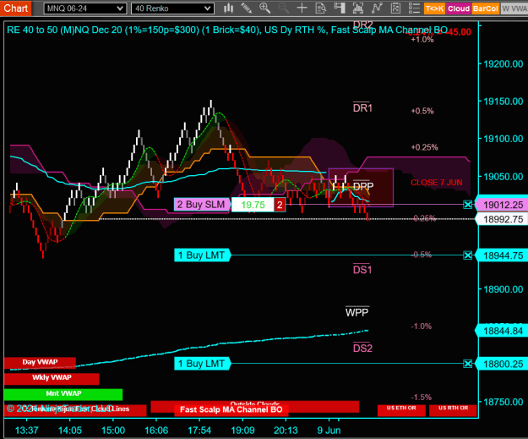Click the red quantity 2 box
Screen dimensions: 528x439
click(x=280, y=205)
